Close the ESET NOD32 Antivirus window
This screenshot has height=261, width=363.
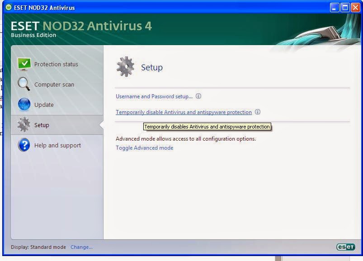pos(356,8)
